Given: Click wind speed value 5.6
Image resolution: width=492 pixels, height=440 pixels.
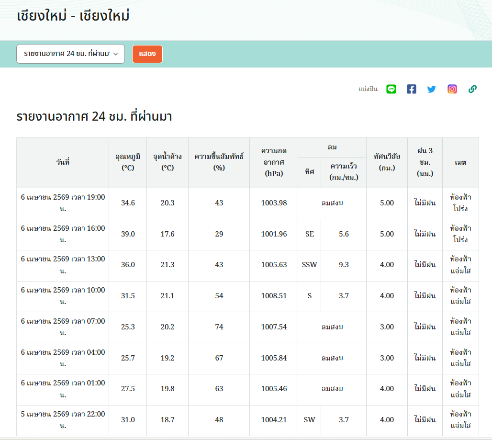Looking at the screenshot, I should (x=344, y=234).
